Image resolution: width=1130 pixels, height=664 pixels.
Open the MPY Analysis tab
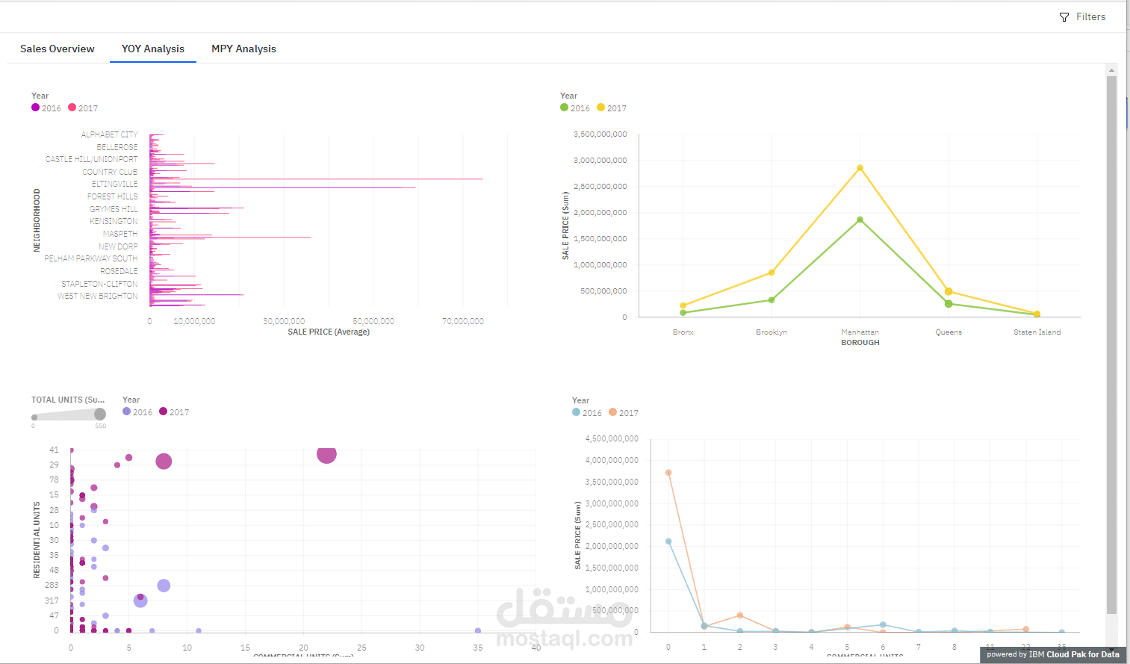tap(243, 49)
